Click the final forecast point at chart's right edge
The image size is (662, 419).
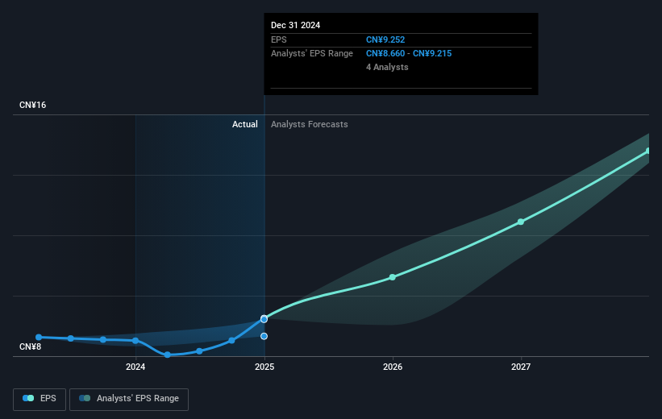(x=648, y=151)
